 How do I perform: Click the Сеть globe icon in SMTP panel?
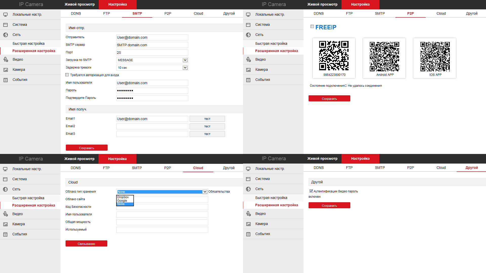[6, 35]
